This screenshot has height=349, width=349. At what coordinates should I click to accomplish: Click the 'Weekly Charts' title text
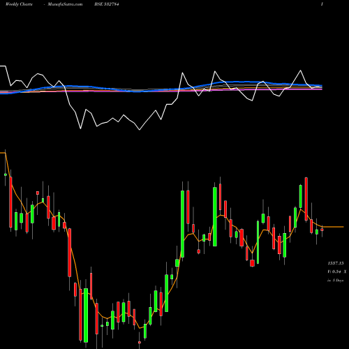click(x=19, y=4)
